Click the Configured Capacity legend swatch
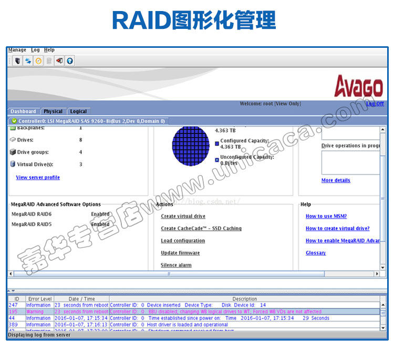 pos(217,143)
